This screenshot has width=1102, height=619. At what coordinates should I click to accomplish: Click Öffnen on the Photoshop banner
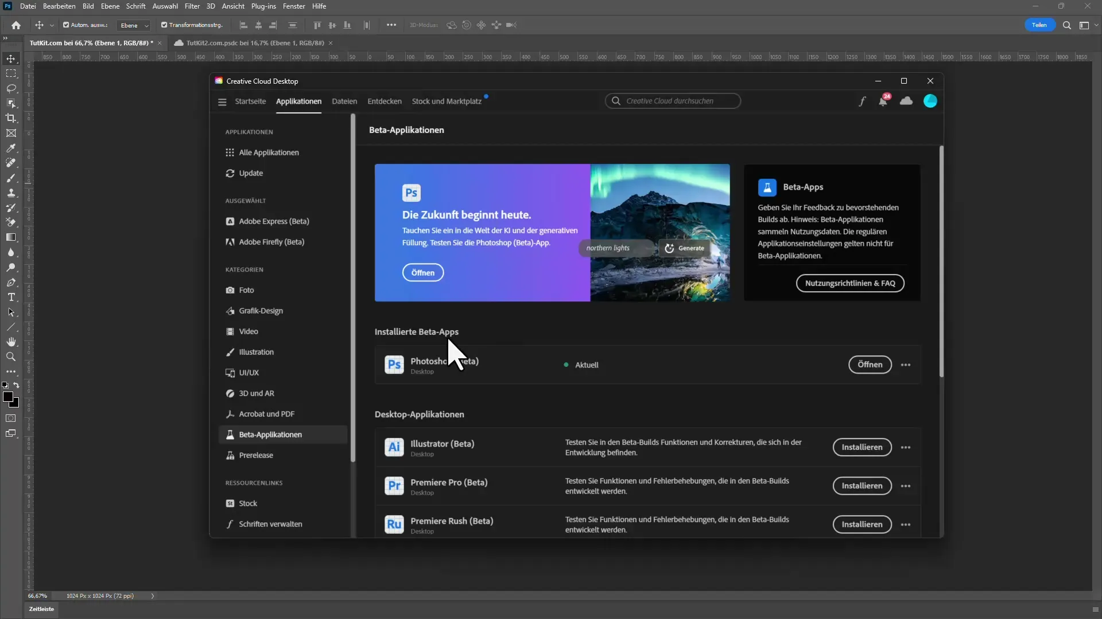[x=423, y=273]
